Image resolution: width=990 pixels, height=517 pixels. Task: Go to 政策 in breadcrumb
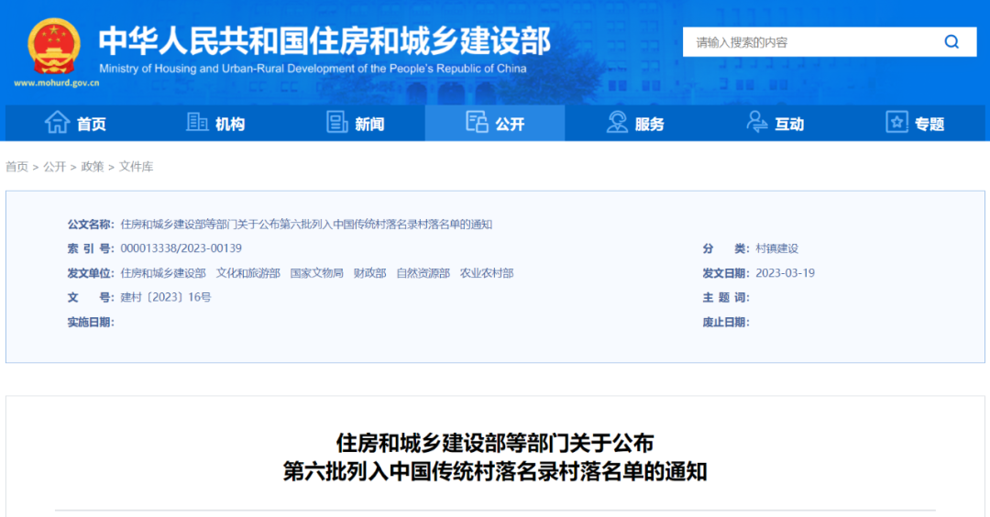click(x=93, y=167)
